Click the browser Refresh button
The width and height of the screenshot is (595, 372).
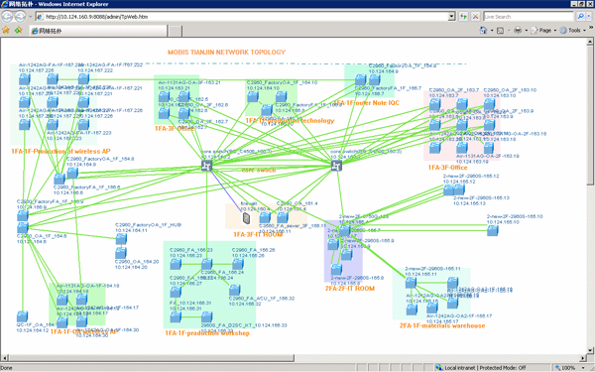(x=463, y=16)
